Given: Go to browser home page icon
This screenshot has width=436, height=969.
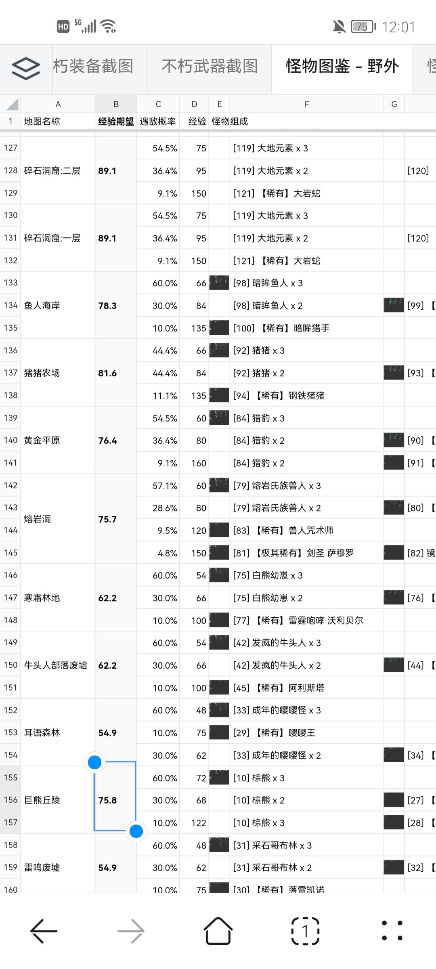Looking at the screenshot, I should click(218, 930).
